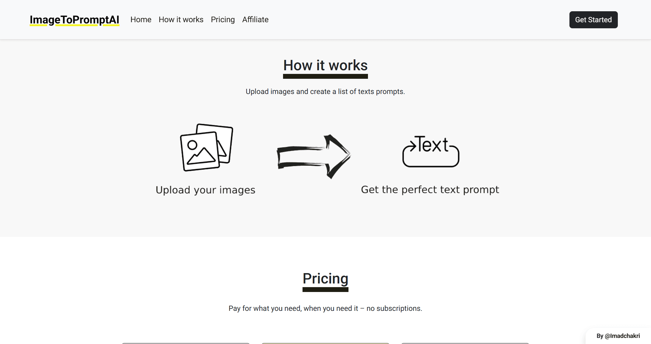Click the "Pay for what you need" tagline
This screenshot has height=344, width=651.
click(325, 308)
